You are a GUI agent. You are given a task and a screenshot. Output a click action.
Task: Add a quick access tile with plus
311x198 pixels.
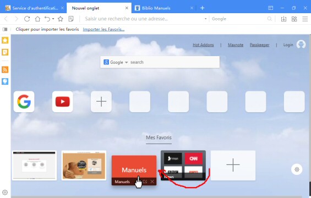(101, 102)
